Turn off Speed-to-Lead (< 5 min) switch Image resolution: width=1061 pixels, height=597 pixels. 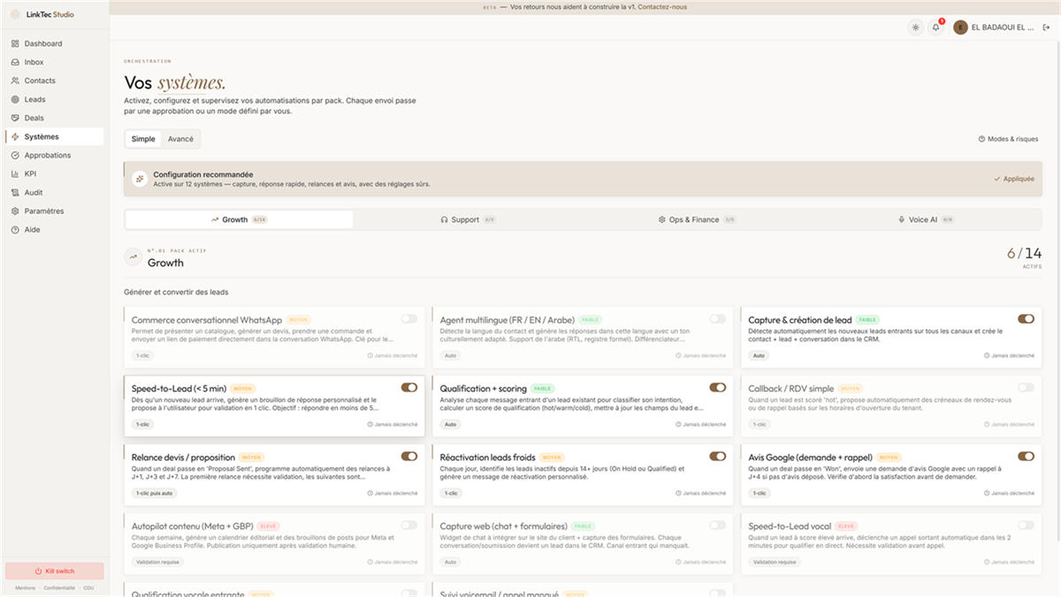coord(408,387)
